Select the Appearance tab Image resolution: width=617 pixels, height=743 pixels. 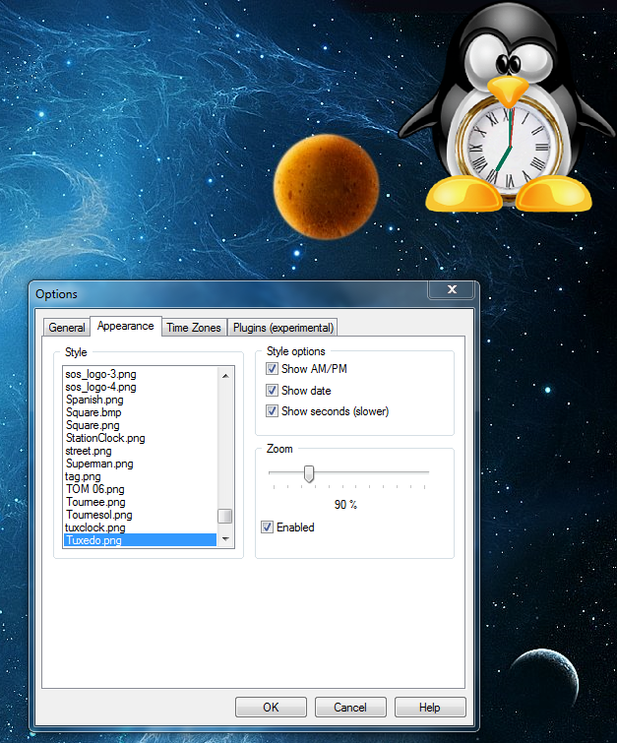tap(126, 326)
